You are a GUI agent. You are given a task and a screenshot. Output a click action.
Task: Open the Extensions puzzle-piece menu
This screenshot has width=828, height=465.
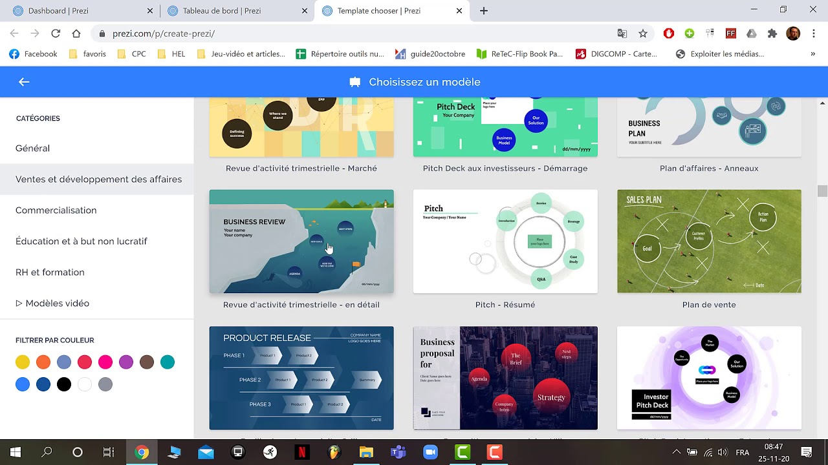pyautogui.click(x=772, y=34)
